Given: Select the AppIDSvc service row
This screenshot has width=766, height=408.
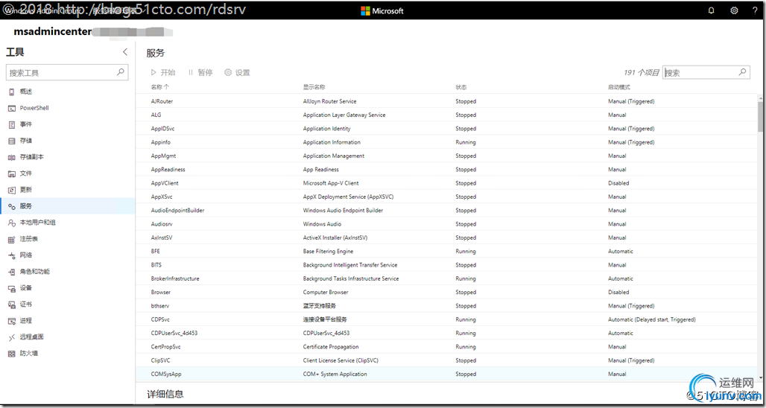Looking at the screenshot, I should point(446,129).
